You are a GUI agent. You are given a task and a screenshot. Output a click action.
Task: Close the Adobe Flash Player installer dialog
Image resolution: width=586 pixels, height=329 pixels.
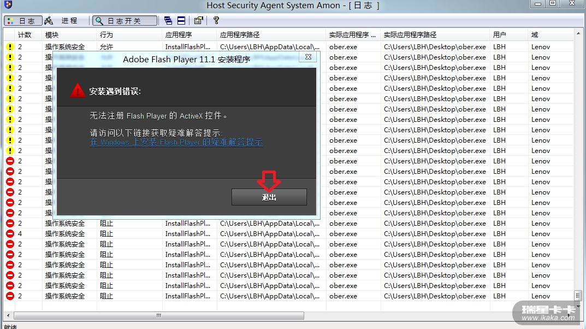308,57
